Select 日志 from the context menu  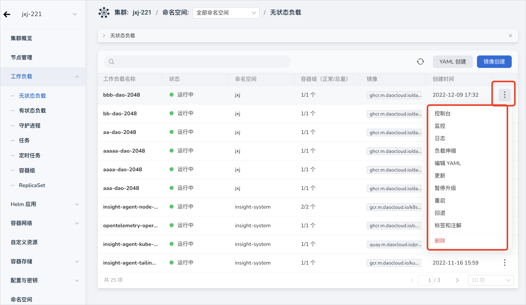coord(440,138)
